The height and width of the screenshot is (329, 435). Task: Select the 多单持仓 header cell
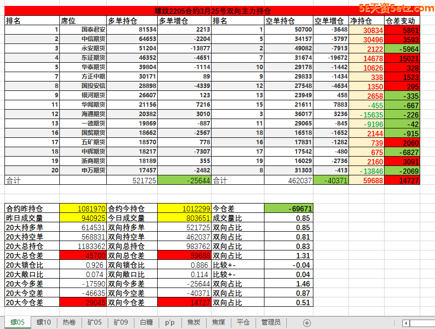[132, 21]
